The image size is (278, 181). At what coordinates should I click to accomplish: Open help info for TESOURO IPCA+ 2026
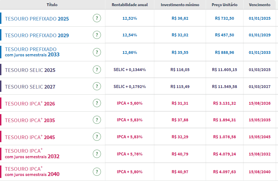97,103
